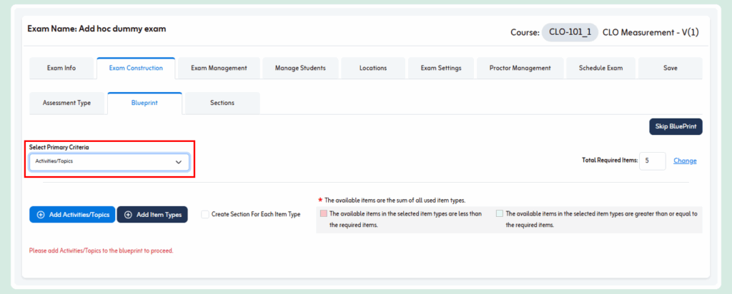Select the Locations tab
The width and height of the screenshot is (732, 294).
point(373,69)
